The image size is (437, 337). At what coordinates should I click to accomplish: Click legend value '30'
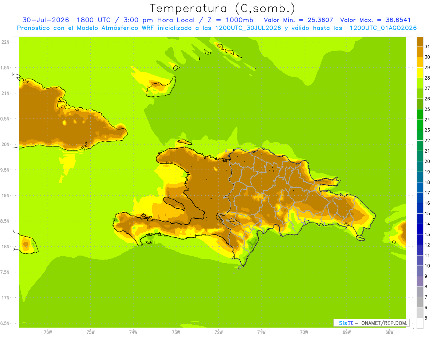click(428, 57)
